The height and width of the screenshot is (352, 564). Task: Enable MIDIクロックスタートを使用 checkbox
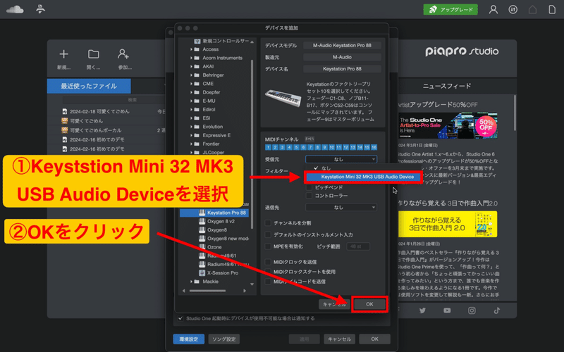tap(268, 272)
